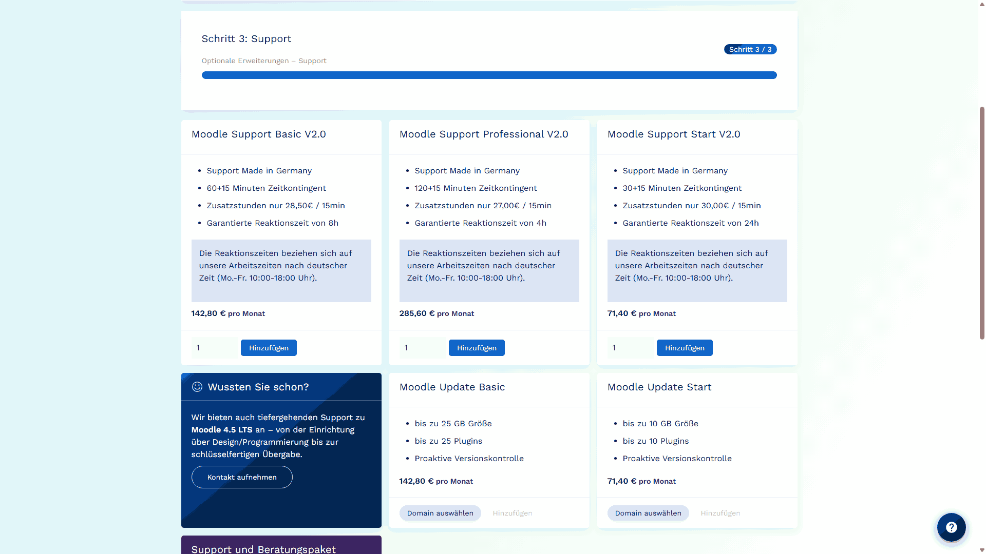
Task: Select heading Moodle Support Basic V2.0
Action: pos(259,134)
